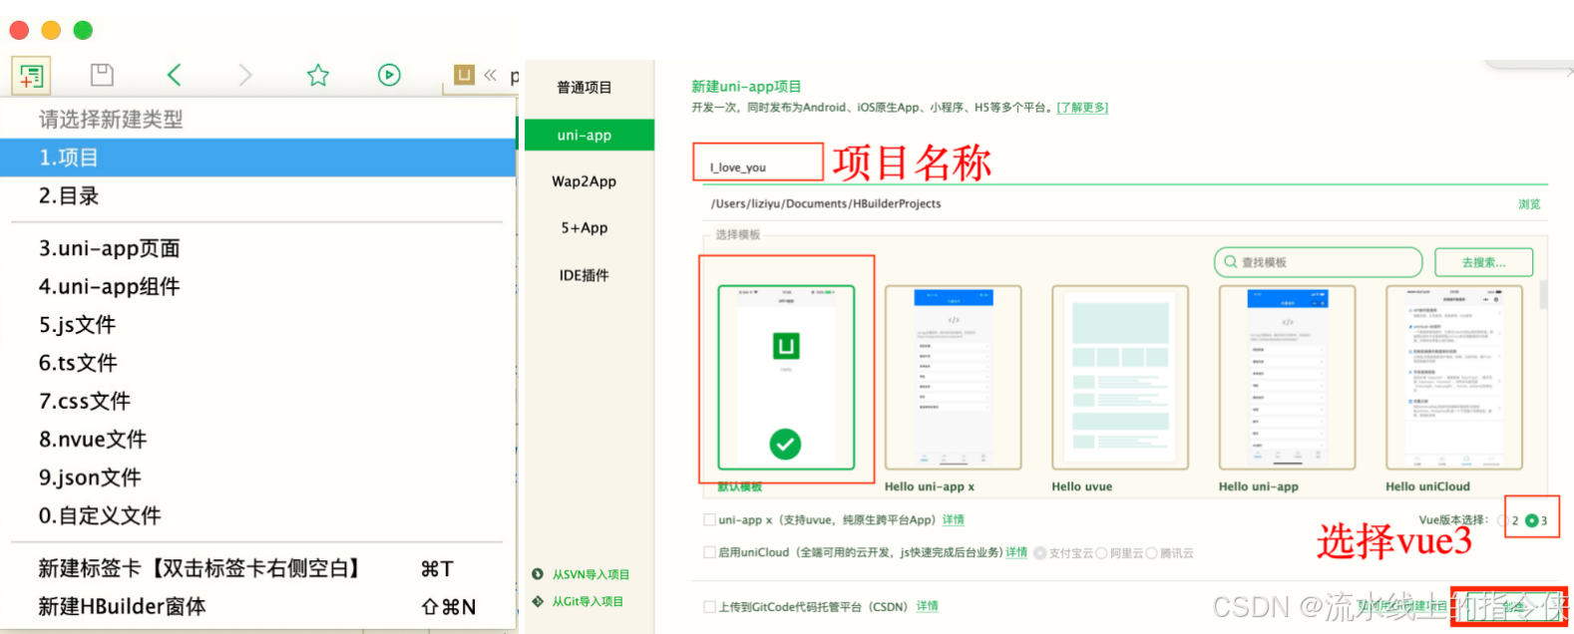Choose 2.目录 from the new menu
The height and width of the screenshot is (634, 1574).
(258, 196)
